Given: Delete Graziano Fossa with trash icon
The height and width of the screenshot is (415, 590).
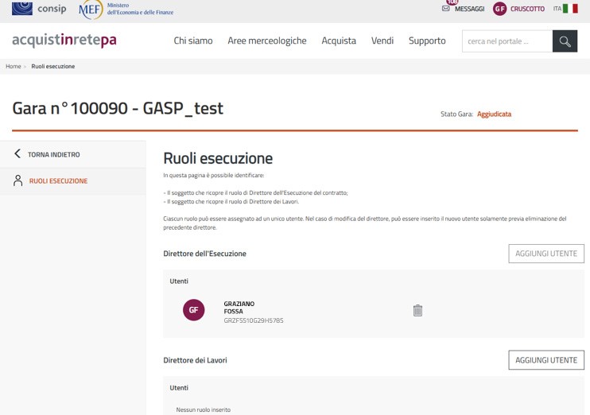Looking at the screenshot, I should coord(417,311).
